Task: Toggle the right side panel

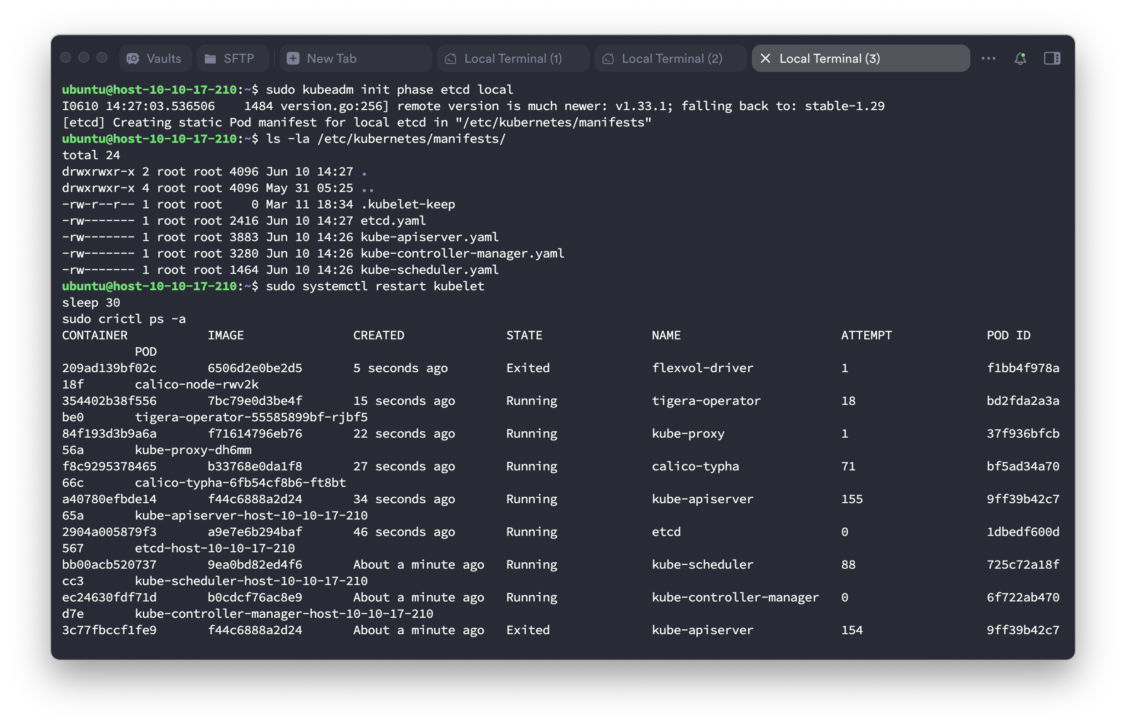Action: [x=1052, y=59]
